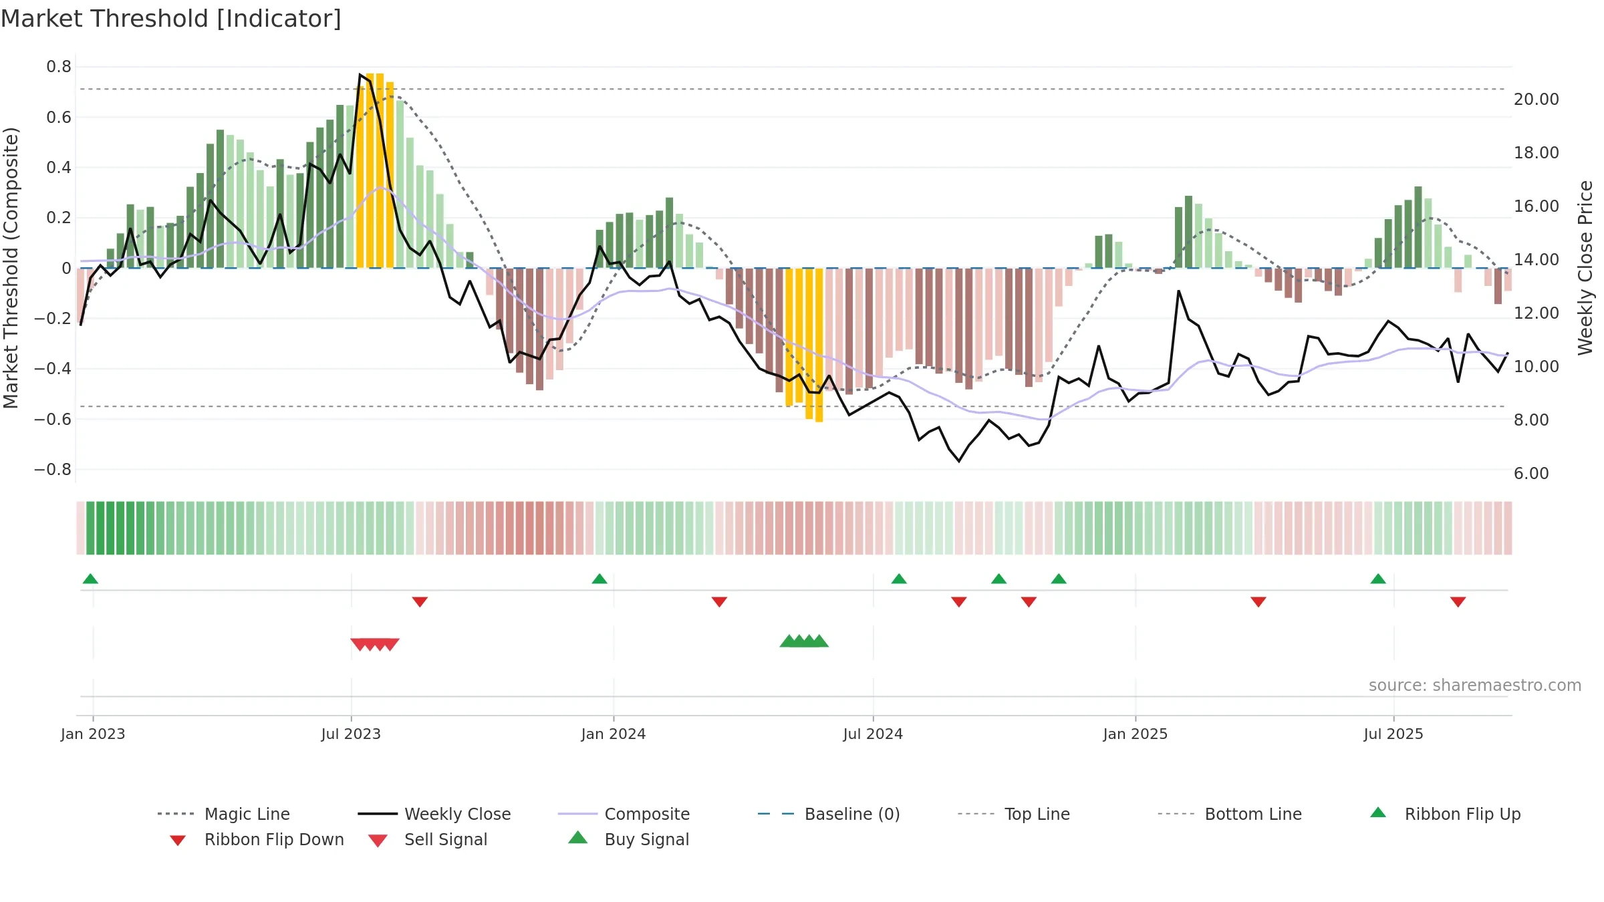1604x902 pixels.
Task: Click the Jan 2024 x-axis label
Action: pos(614,734)
